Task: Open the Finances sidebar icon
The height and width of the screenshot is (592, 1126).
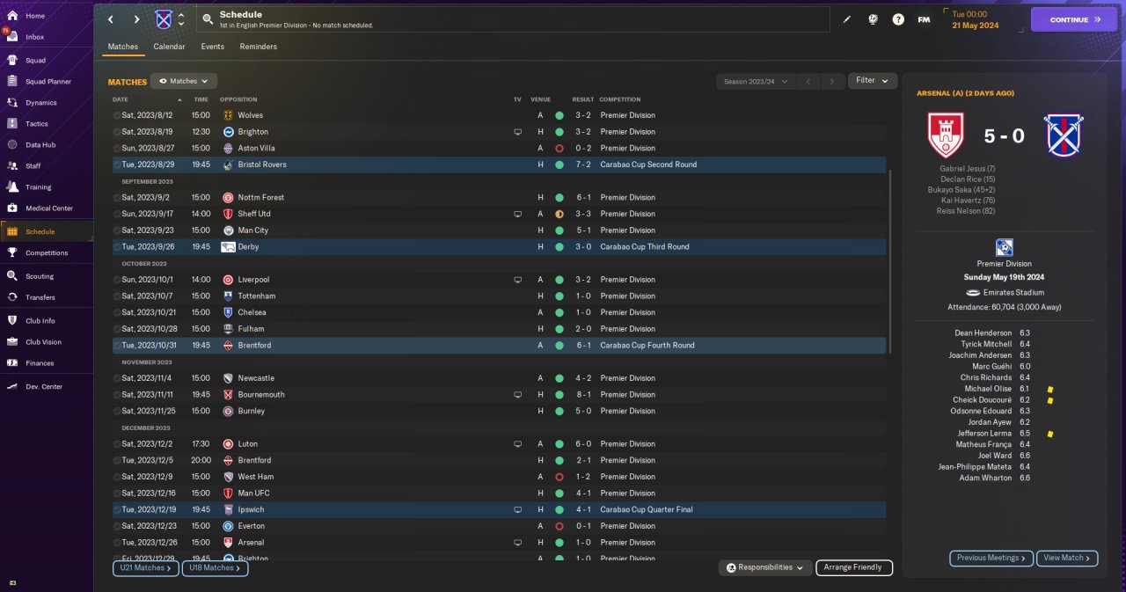Action: 12,363
